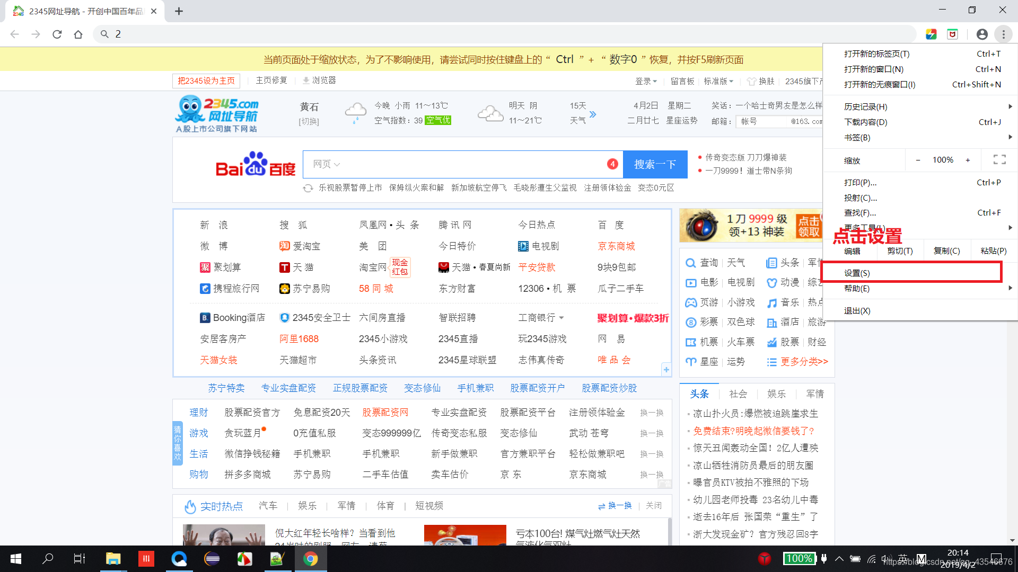Screen dimensions: 1018x572
Task: Open the Chrome three-dot menu
Action: [x=1003, y=34]
